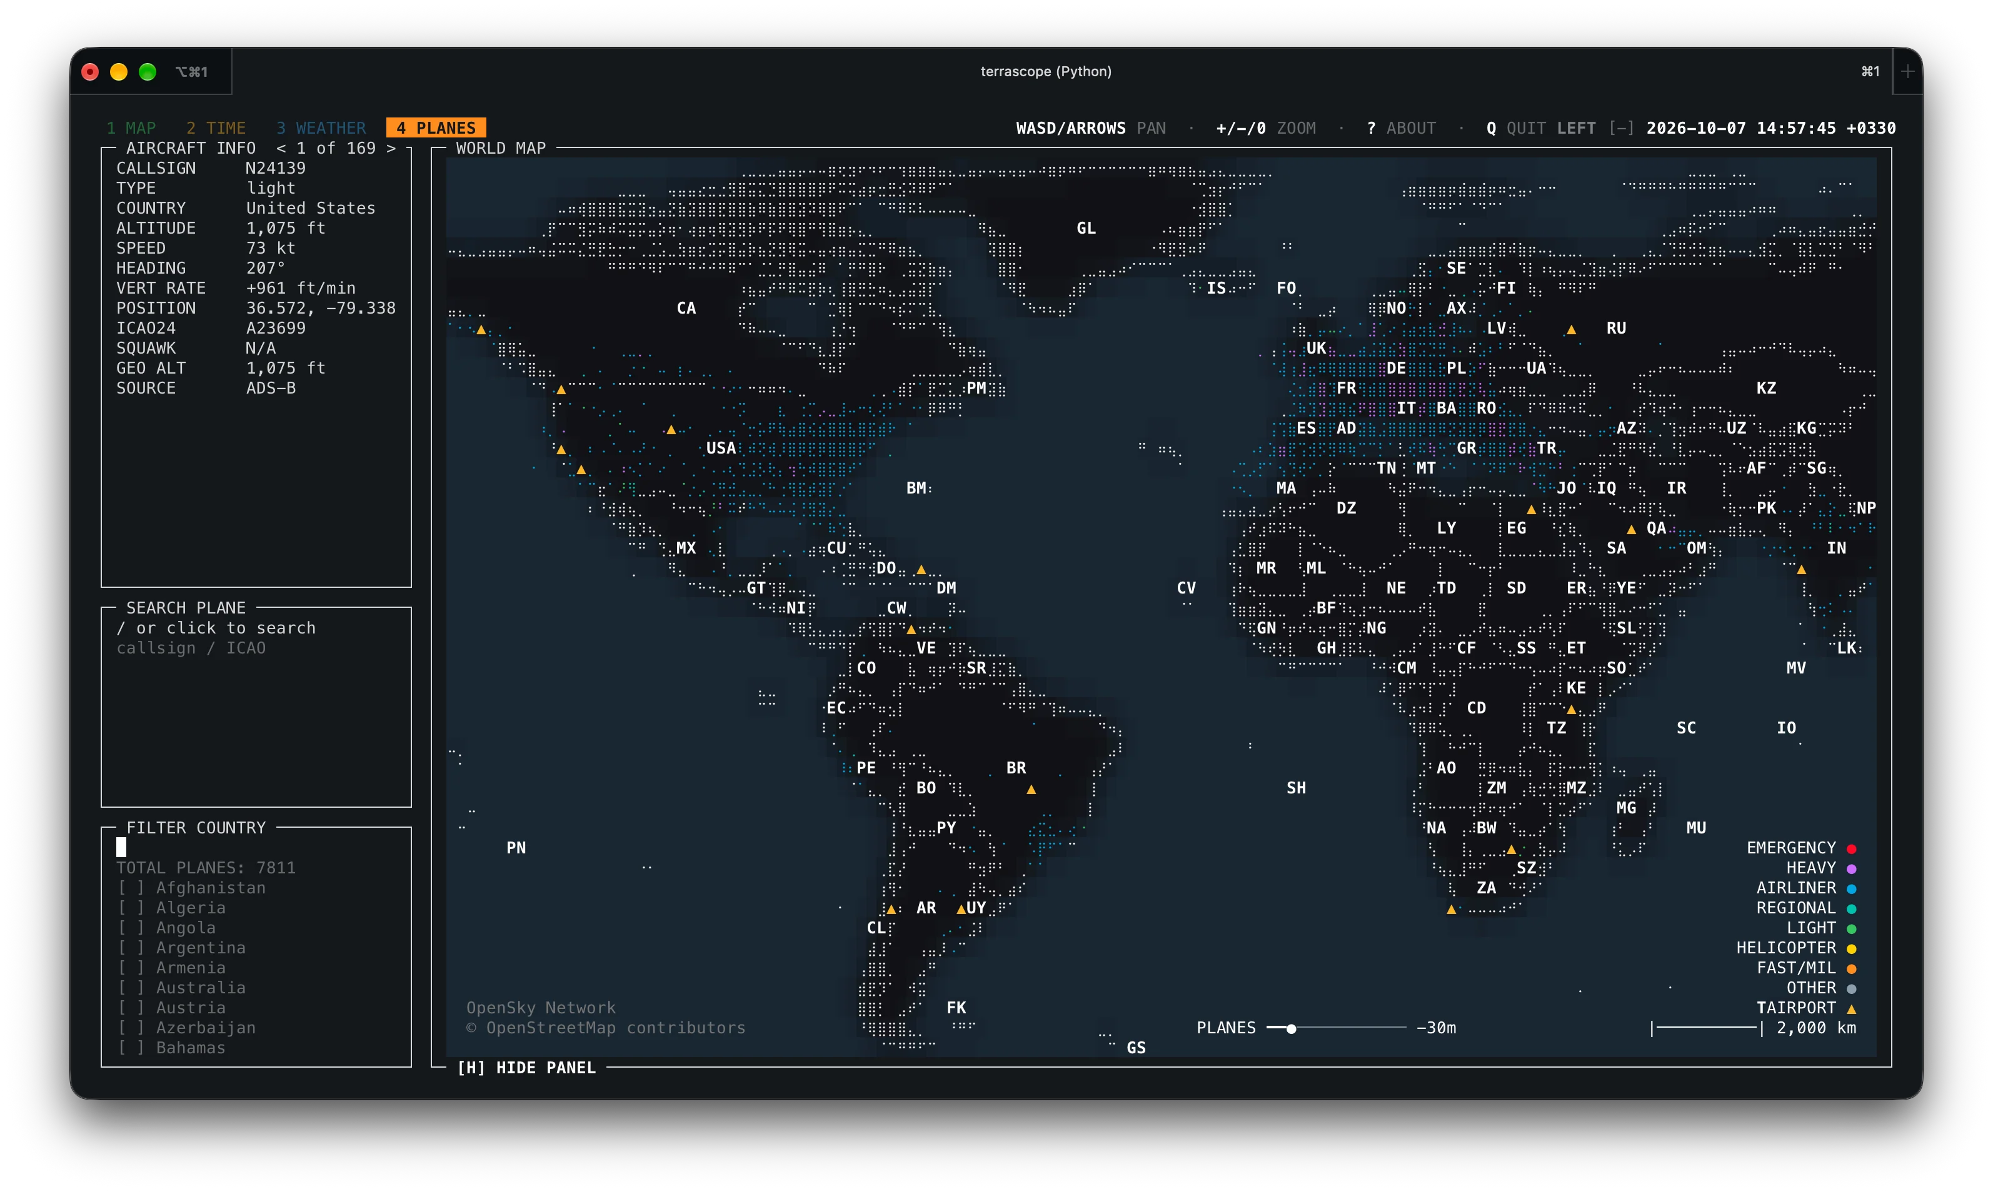Check the Australia filter checkbox

point(131,988)
